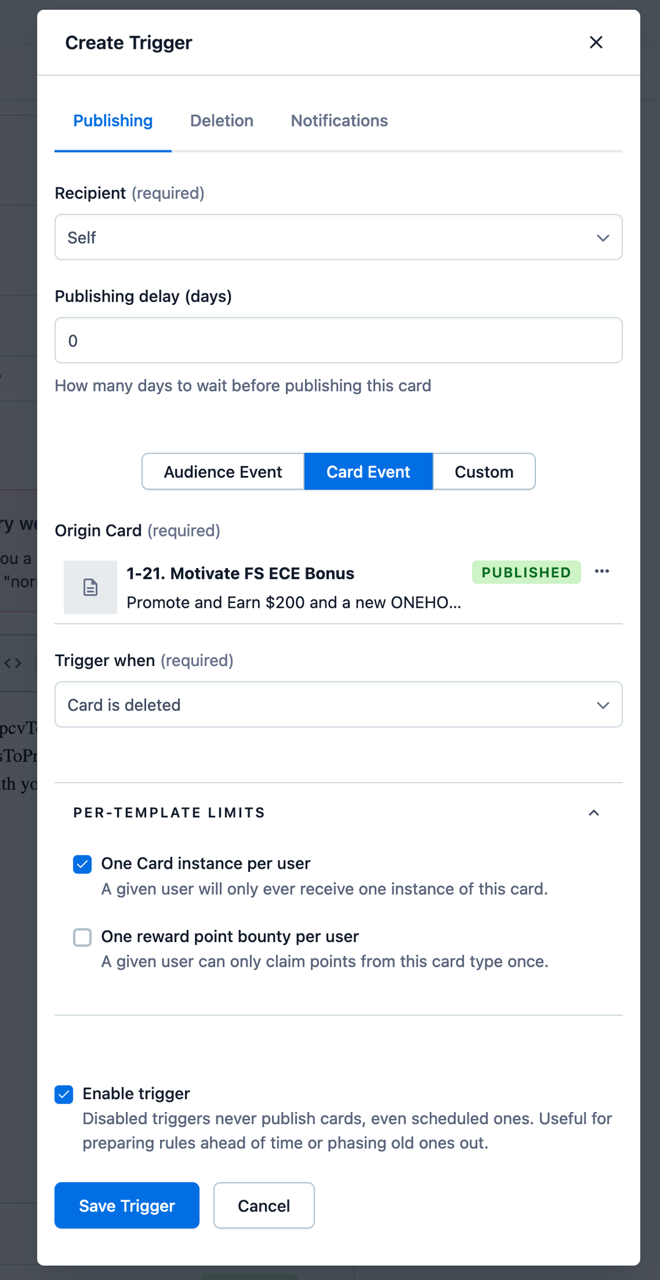Switch to the Deletion tab
Screen dimensions: 660x1280
[221, 121]
